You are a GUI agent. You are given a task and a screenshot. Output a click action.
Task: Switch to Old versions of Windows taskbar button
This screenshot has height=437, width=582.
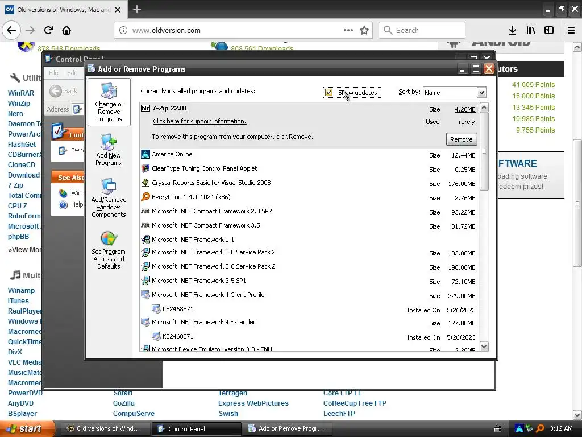(x=105, y=429)
